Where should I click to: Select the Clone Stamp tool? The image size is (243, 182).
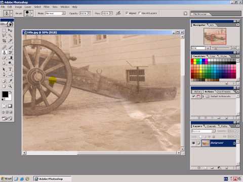[x=4, y=53]
